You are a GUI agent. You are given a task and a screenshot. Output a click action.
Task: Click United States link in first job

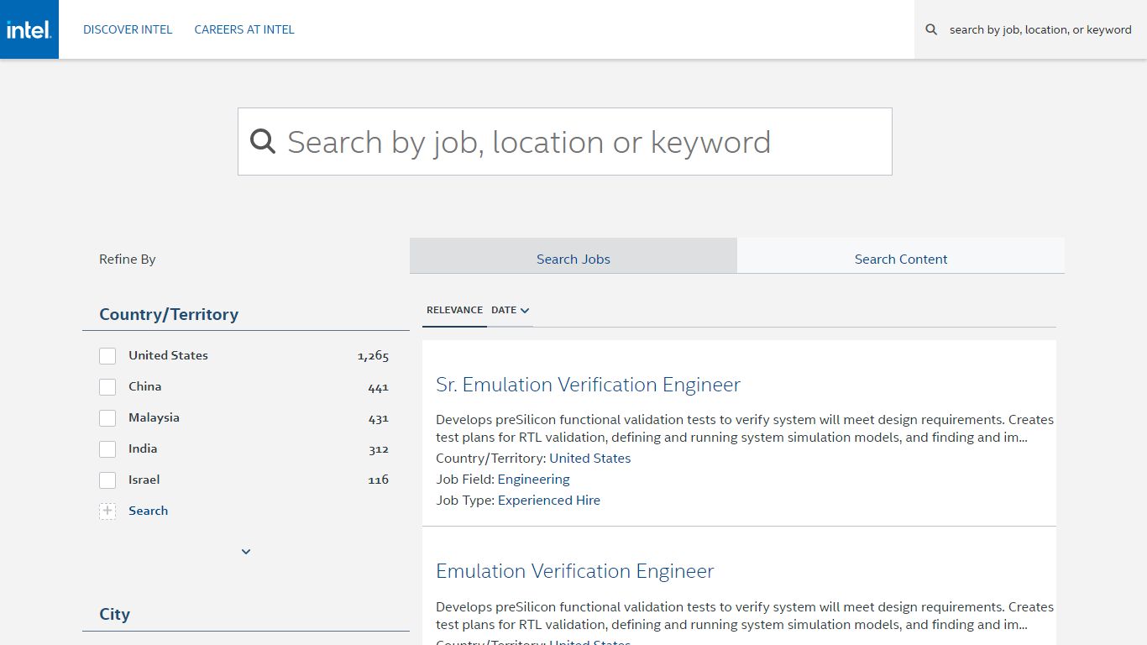tap(590, 459)
